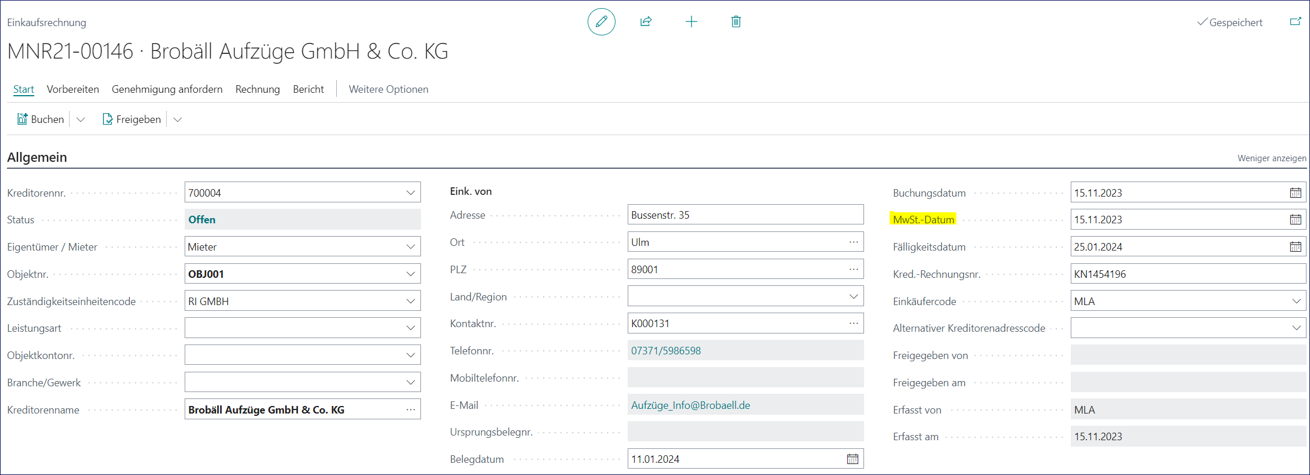Click ellipsis lookup in PLZ field
1310x475 pixels.
pos(853,270)
